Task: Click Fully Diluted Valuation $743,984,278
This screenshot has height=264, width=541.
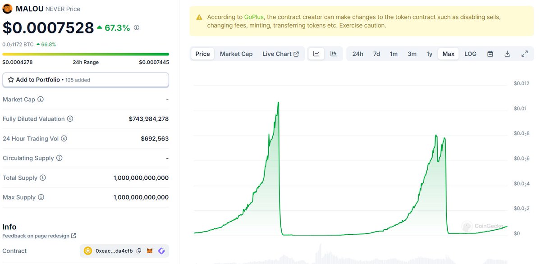Action: point(149,119)
